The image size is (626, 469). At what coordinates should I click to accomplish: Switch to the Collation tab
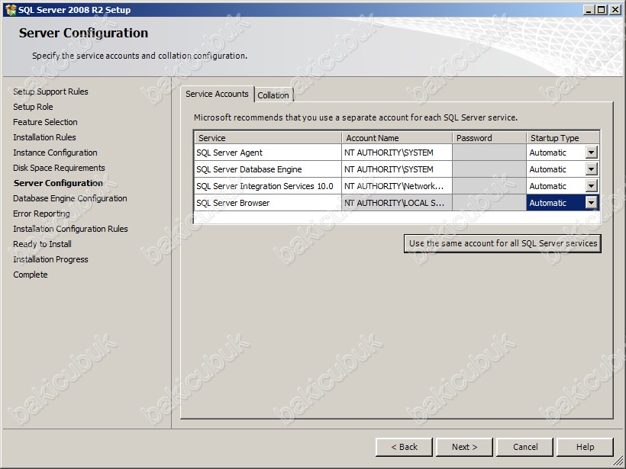[273, 95]
